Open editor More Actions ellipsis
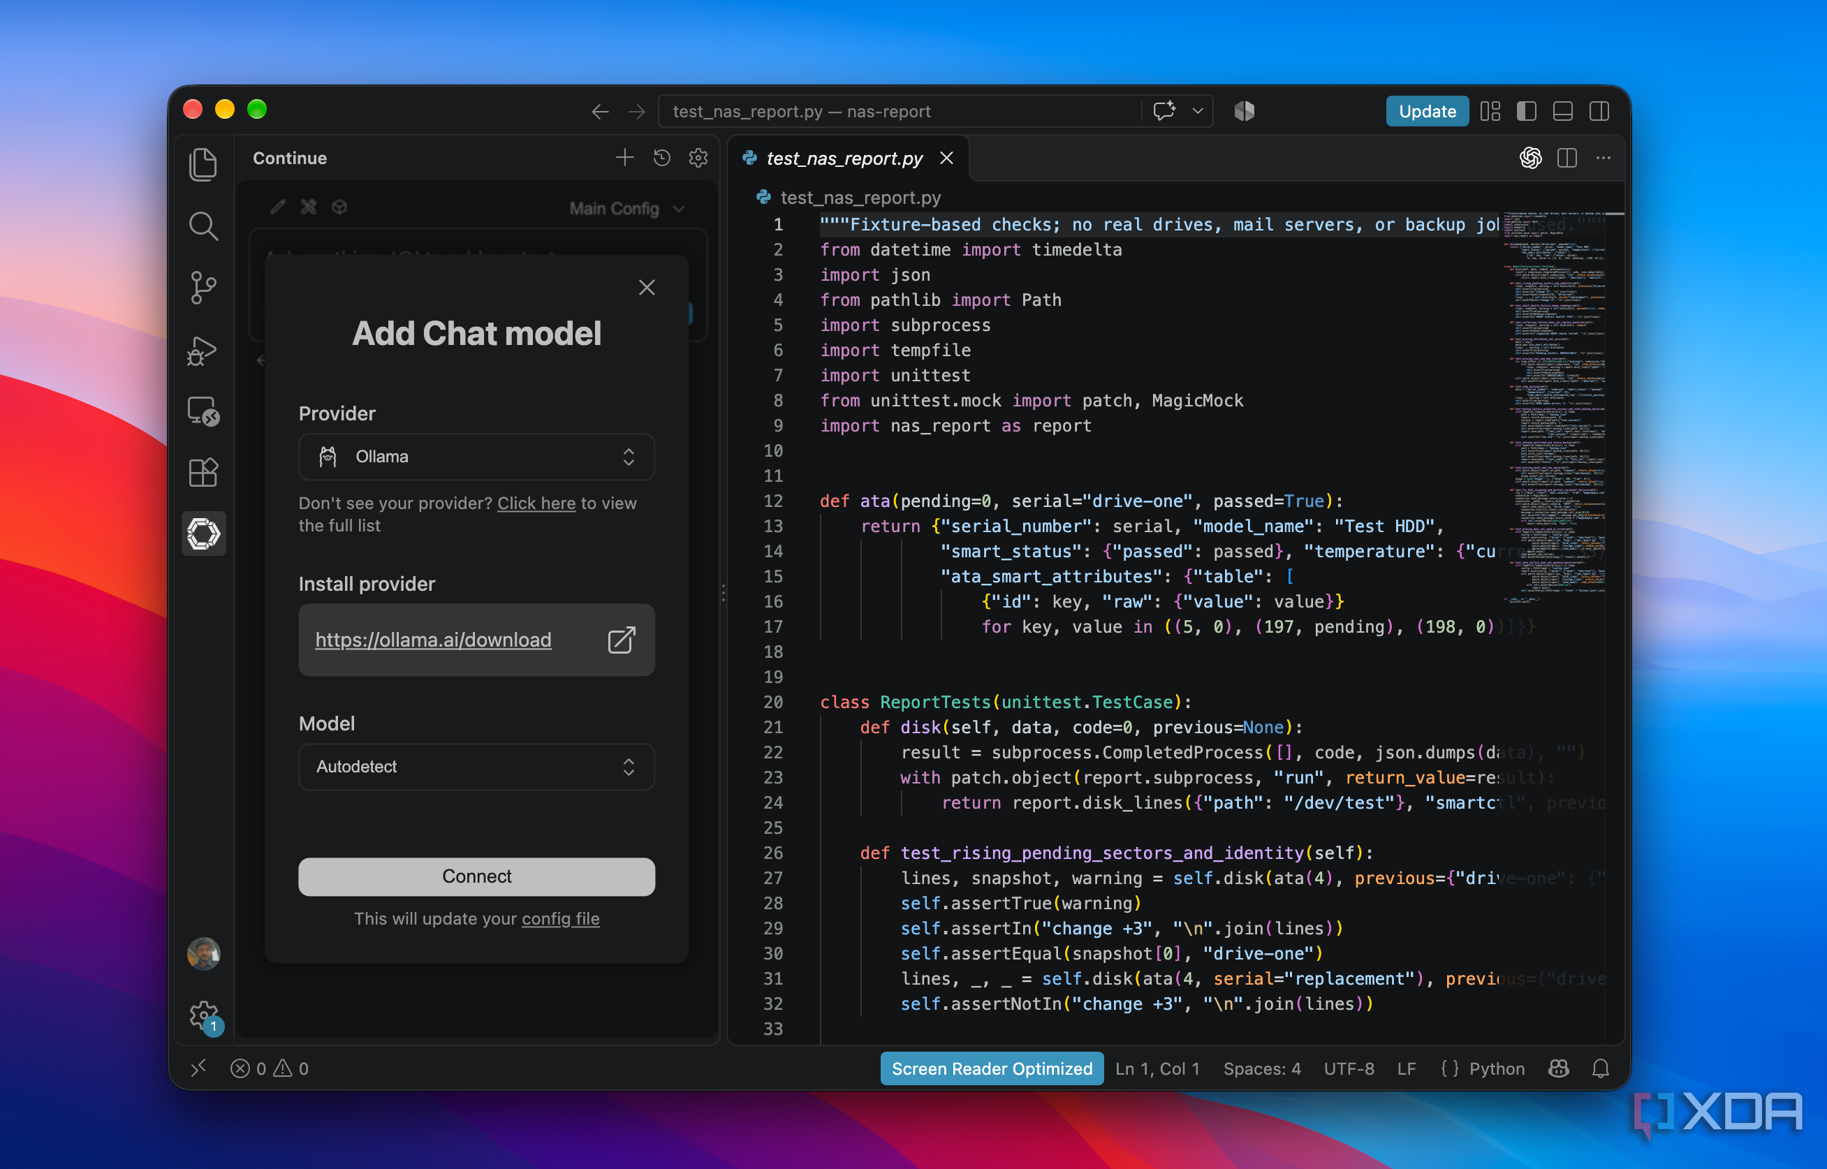The width and height of the screenshot is (1827, 1169). click(1603, 157)
